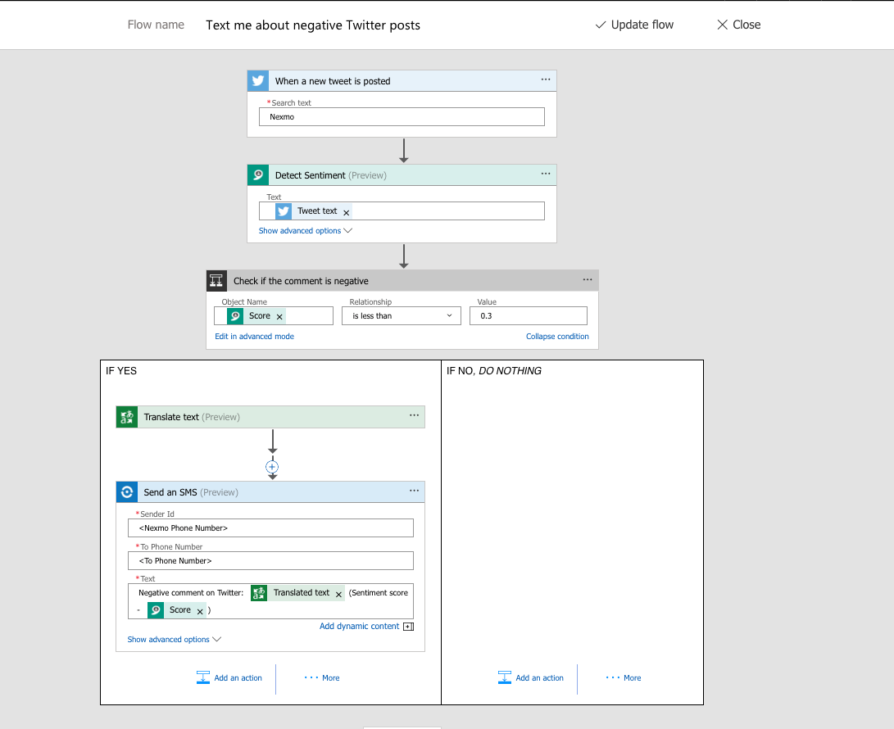Open the Translate text ellipsis menu
The image size is (894, 729).
click(x=414, y=416)
